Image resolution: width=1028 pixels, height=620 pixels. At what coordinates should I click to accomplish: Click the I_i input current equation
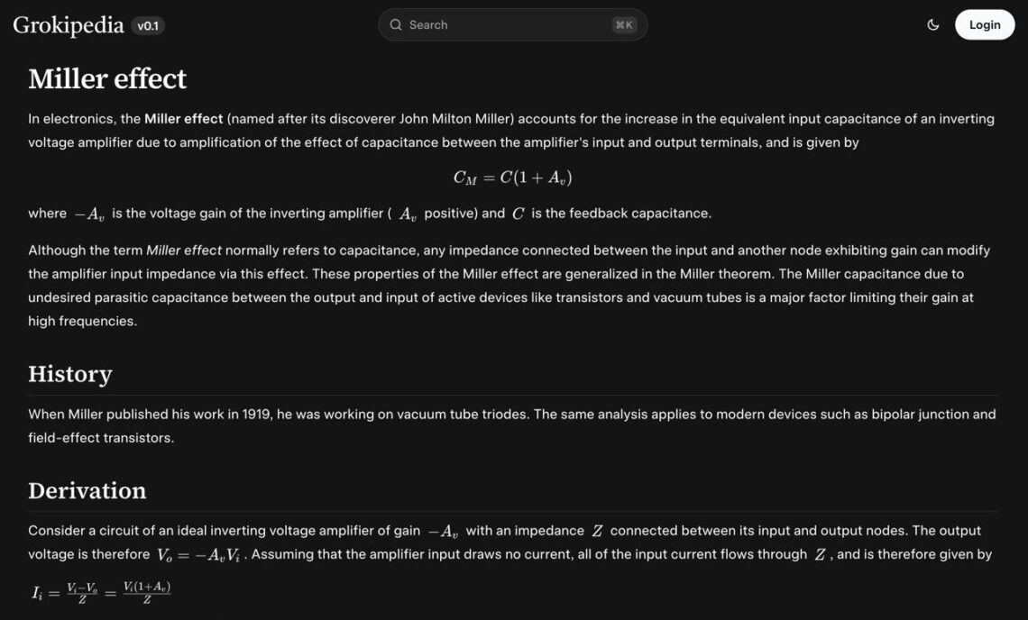tap(100, 592)
